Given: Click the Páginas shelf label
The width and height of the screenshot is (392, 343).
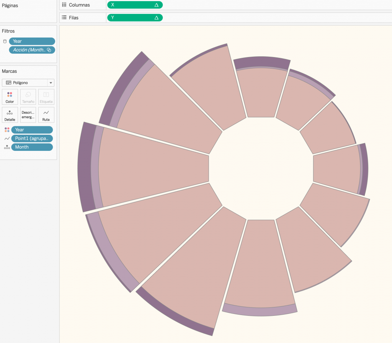Looking at the screenshot, I should tap(10, 5).
